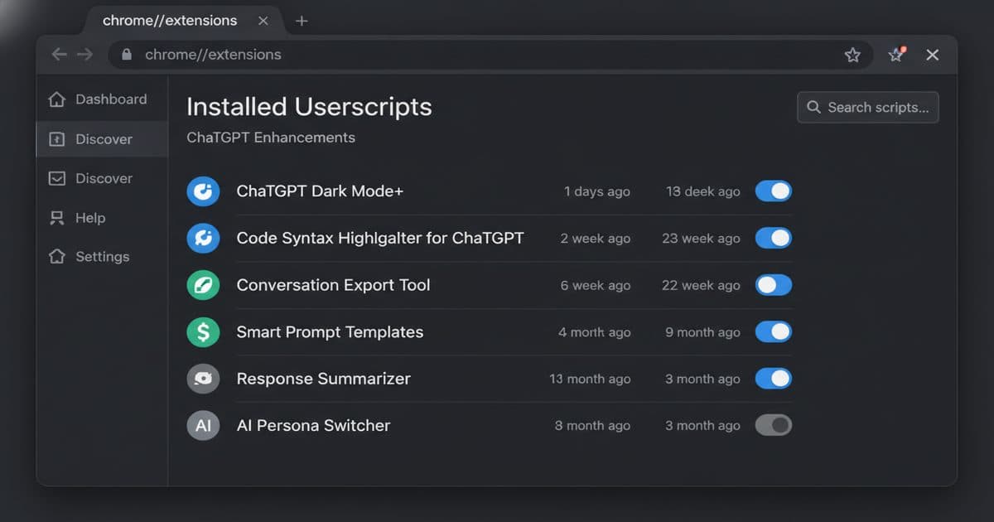Open Conversation Export Tool script name
Screen dimensions: 994x522
pos(333,285)
